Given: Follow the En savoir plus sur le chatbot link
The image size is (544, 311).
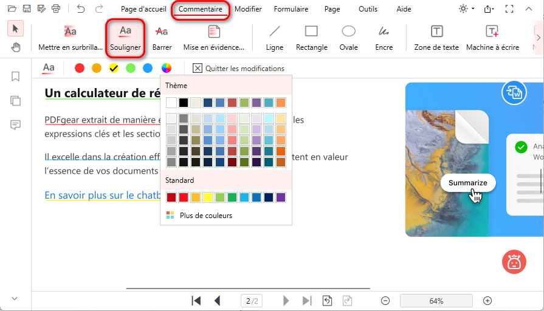Looking at the screenshot, I should (103, 195).
